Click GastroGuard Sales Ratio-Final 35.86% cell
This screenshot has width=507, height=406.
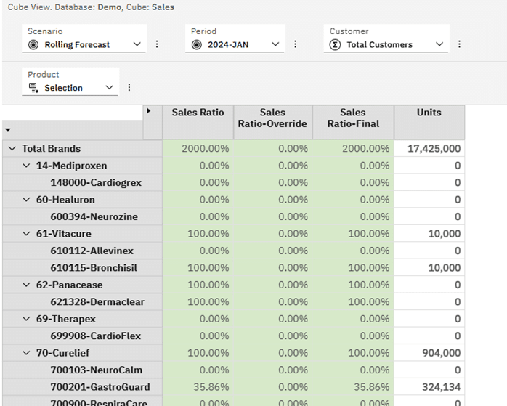coord(353,387)
